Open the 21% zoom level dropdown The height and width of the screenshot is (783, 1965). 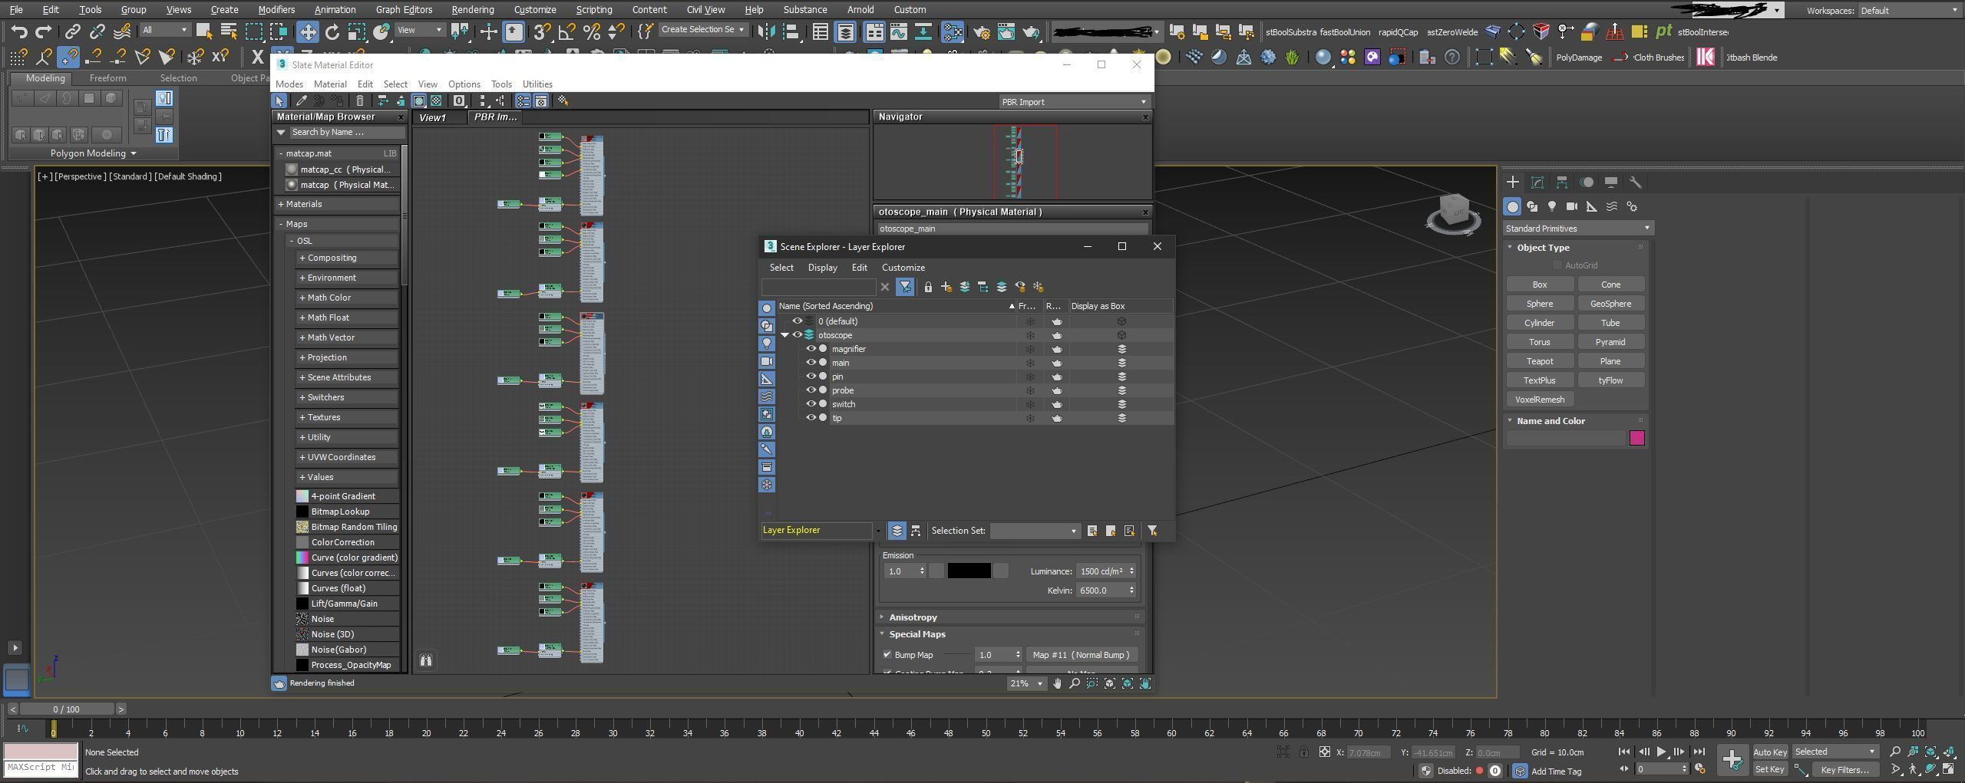[x=1027, y=683]
